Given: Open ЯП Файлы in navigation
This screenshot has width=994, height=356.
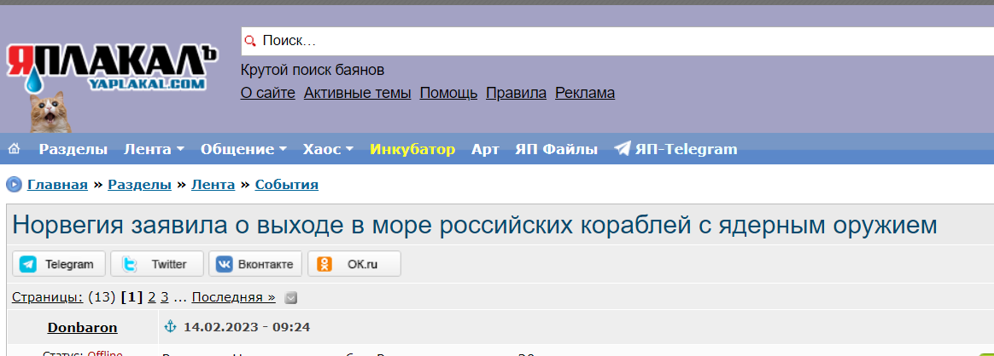Looking at the screenshot, I should coord(556,149).
